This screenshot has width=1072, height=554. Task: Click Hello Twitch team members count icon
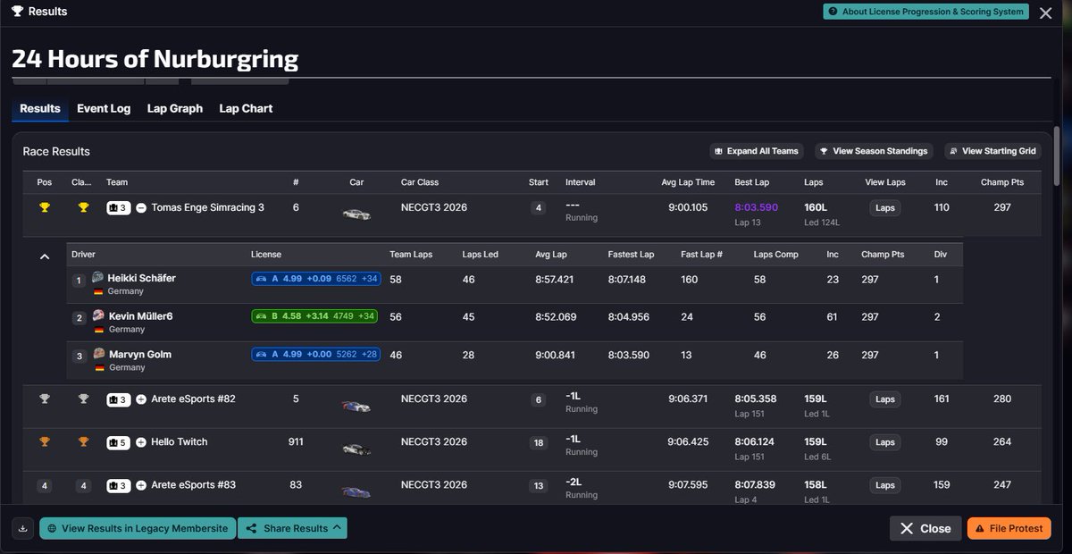point(119,442)
